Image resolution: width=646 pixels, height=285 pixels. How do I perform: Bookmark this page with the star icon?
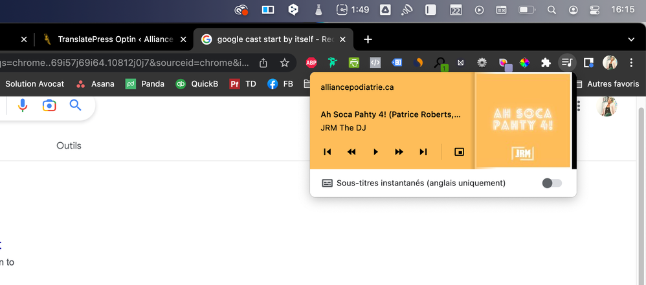(x=284, y=63)
